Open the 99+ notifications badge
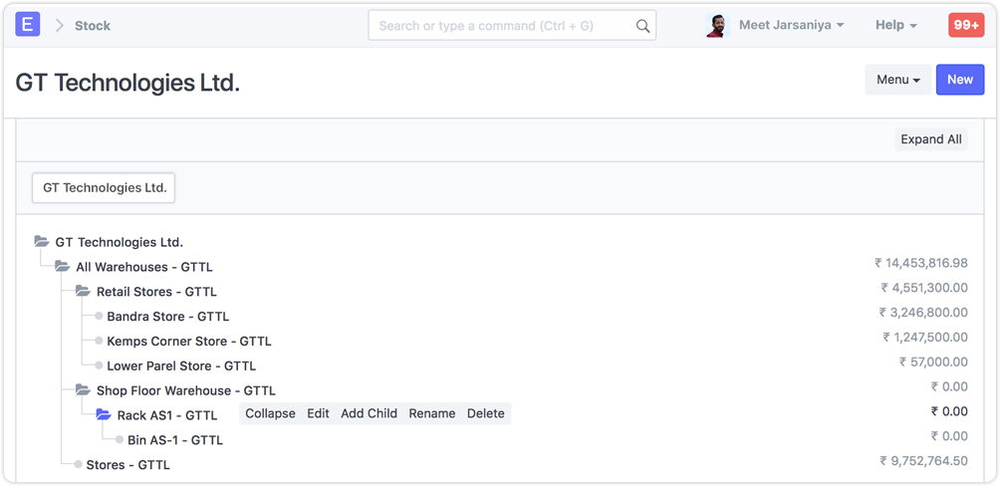Image resolution: width=1000 pixels, height=486 pixels. pyautogui.click(x=965, y=25)
